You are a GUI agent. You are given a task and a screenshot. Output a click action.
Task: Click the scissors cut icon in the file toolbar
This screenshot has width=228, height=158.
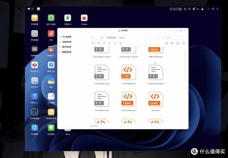coord(115,43)
